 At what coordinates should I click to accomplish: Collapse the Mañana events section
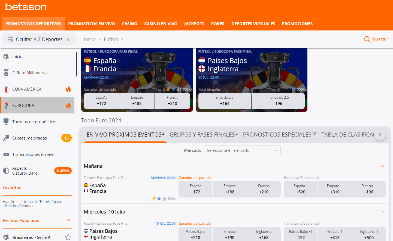click(x=383, y=166)
